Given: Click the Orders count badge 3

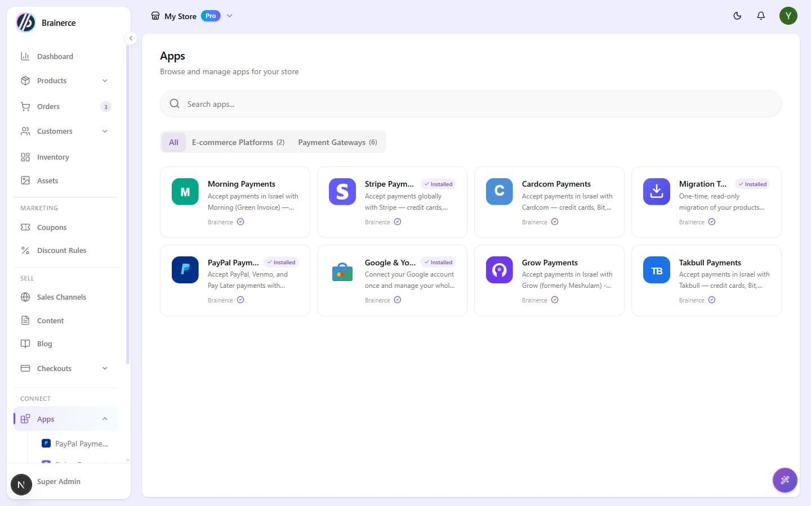Looking at the screenshot, I should (x=106, y=107).
